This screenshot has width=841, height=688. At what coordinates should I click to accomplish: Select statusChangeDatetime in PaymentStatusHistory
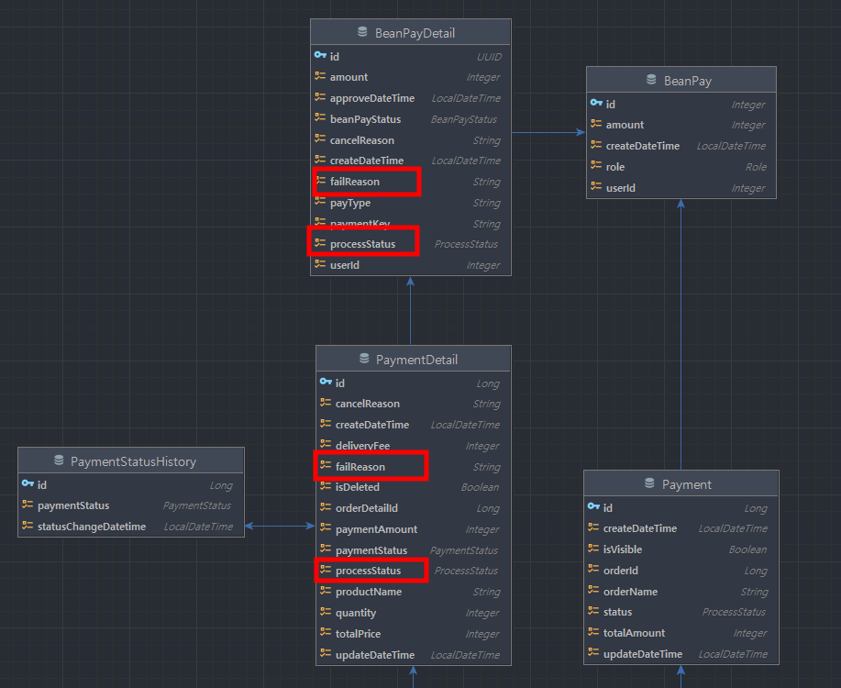pos(91,527)
